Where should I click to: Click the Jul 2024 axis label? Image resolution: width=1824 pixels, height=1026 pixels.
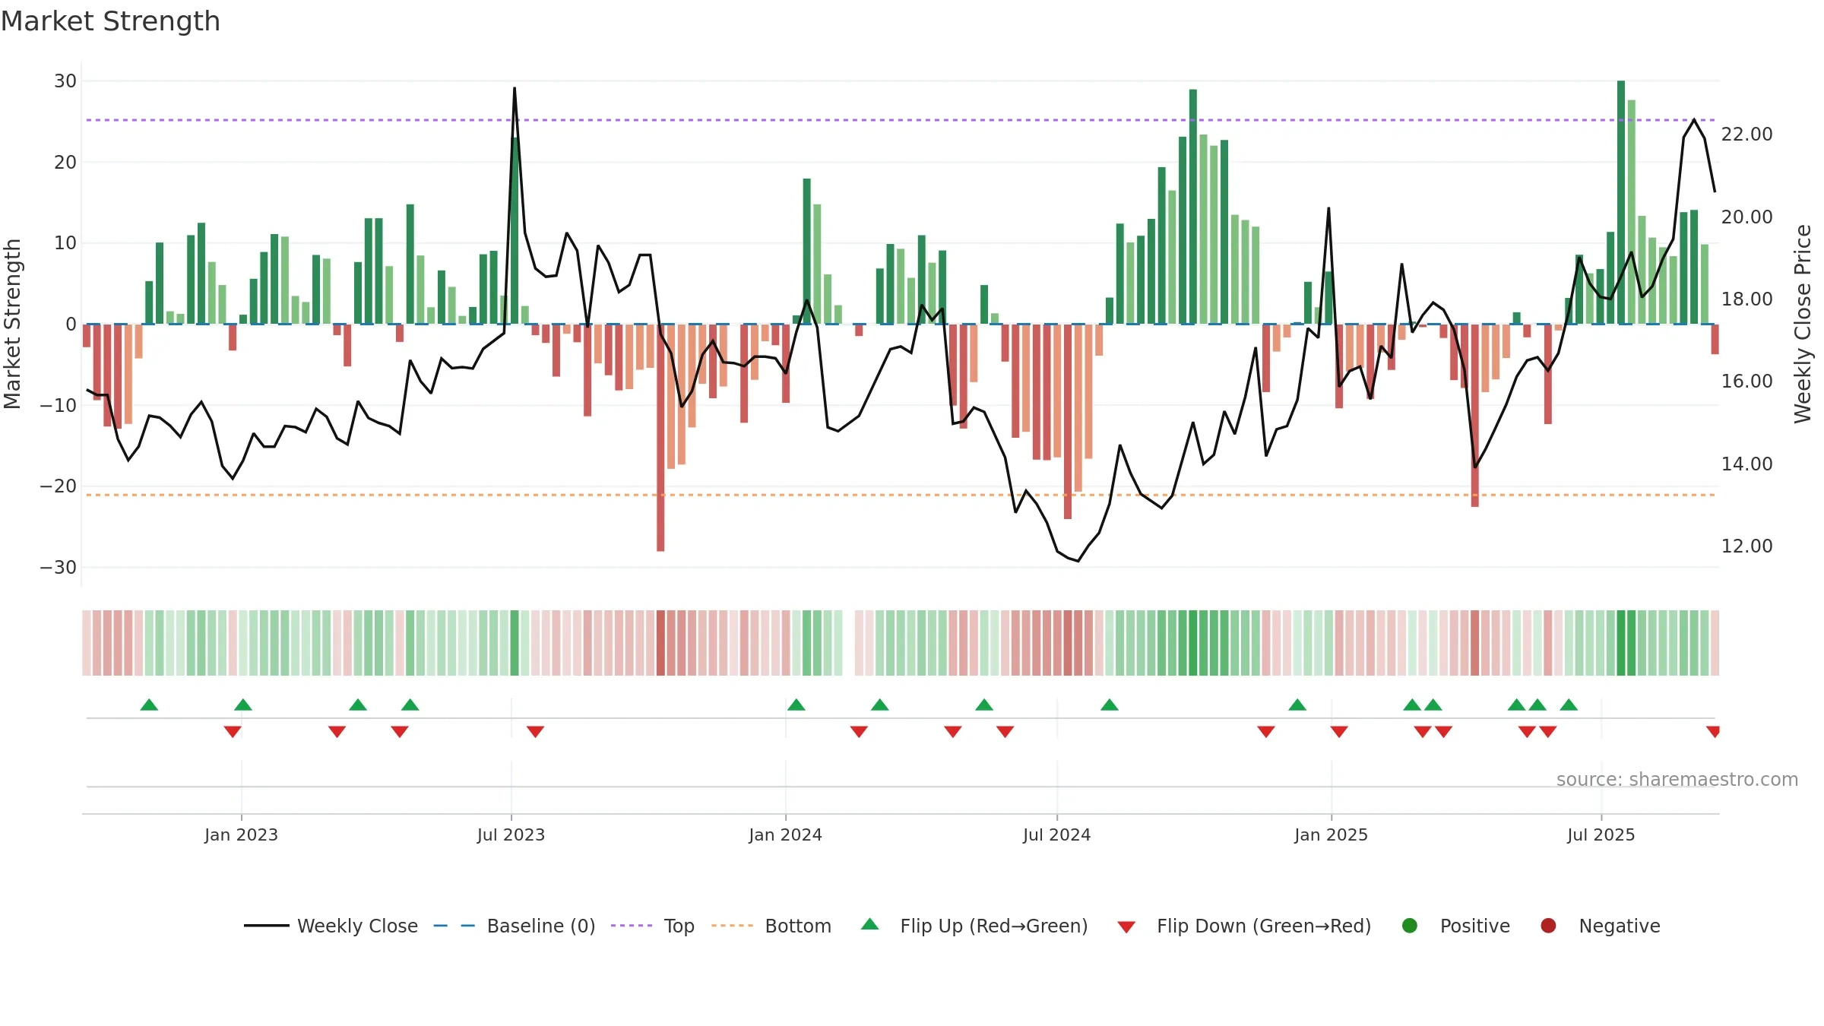[1056, 834]
